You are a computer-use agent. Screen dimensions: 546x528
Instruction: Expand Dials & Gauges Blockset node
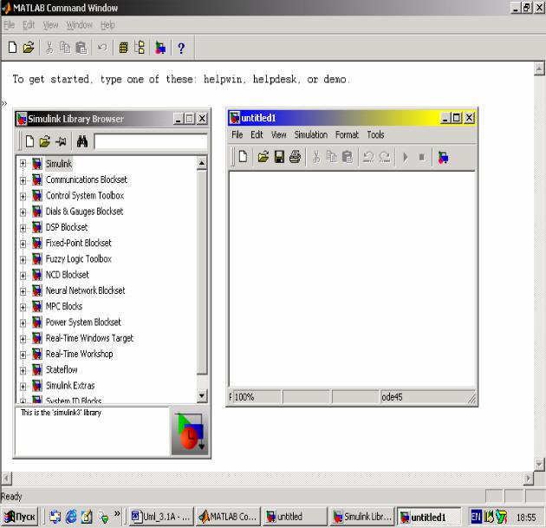pyautogui.click(x=23, y=212)
